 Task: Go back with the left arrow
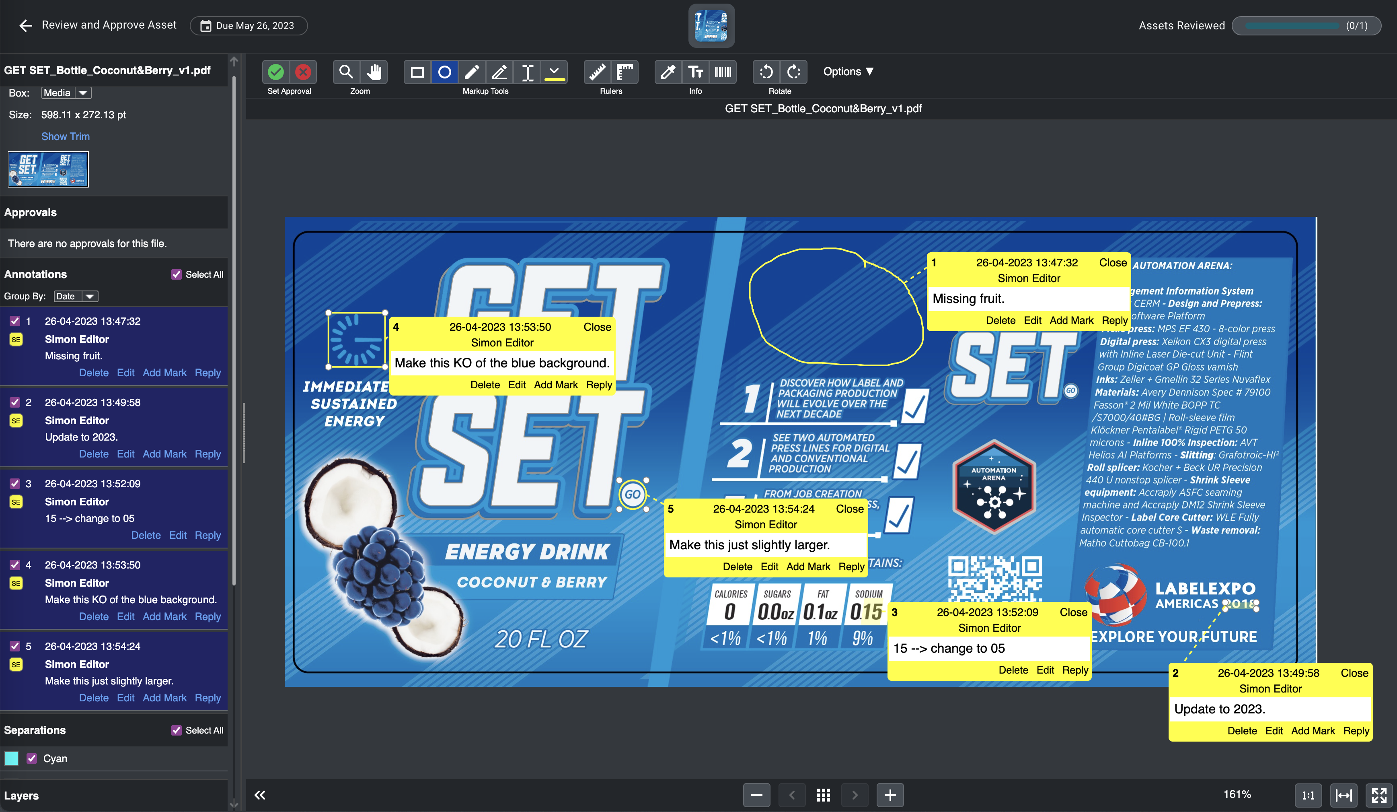coord(25,25)
